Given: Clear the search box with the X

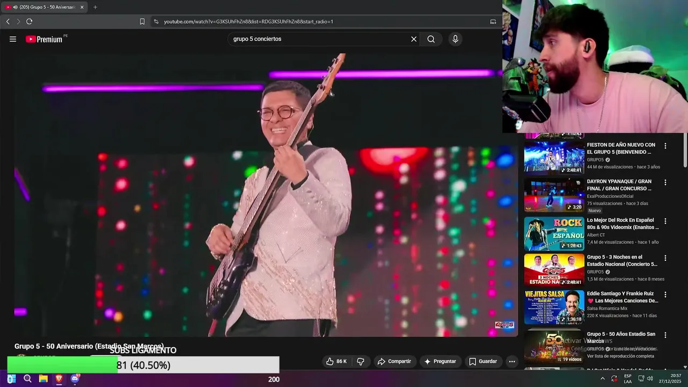Looking at the screenshot, I should tap(414, 39).
